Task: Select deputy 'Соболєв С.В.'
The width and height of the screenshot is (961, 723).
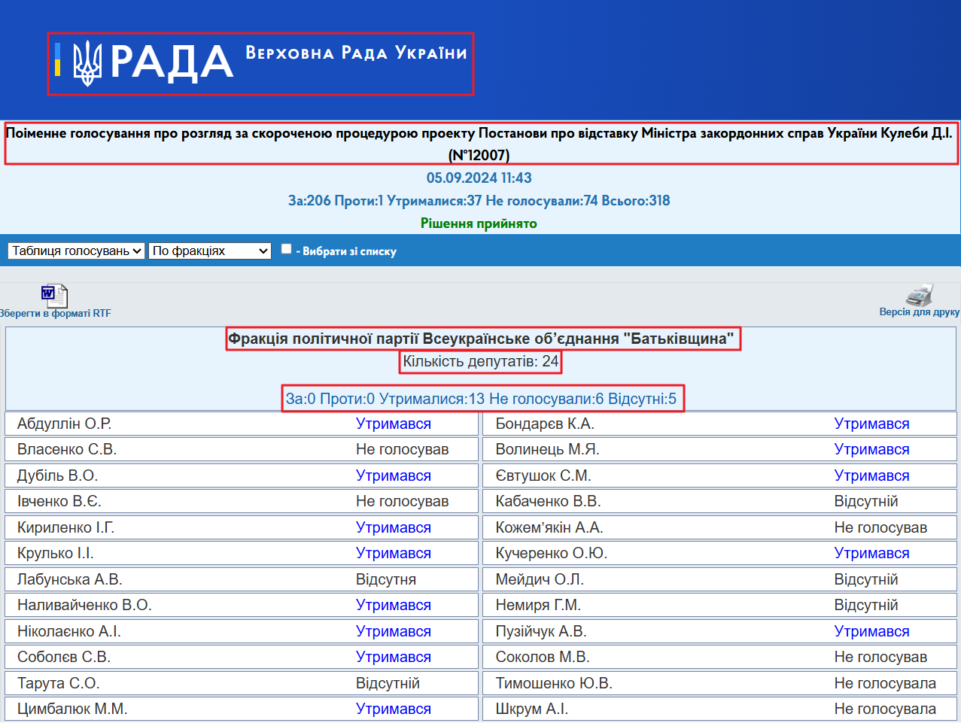Action: click(64, 657)
